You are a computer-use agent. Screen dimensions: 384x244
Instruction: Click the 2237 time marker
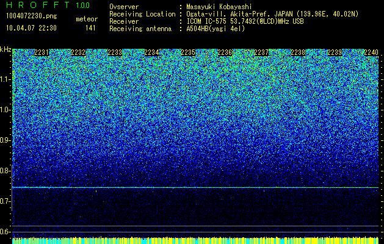[261, 52]
